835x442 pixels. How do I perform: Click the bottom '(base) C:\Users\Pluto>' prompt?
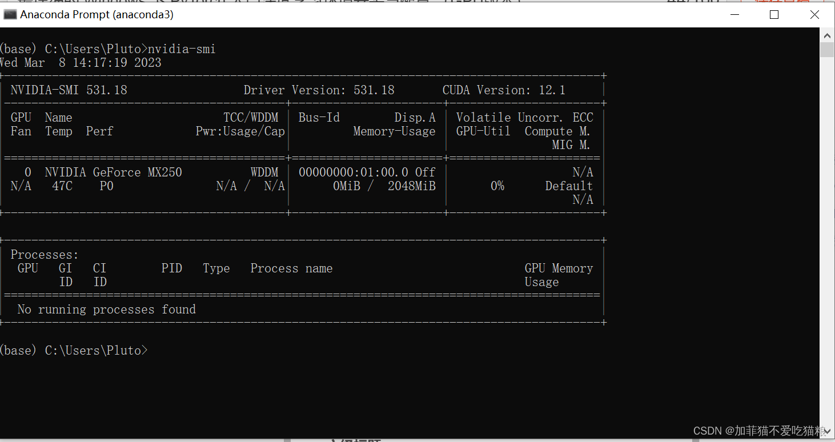(x=74, y=351)
